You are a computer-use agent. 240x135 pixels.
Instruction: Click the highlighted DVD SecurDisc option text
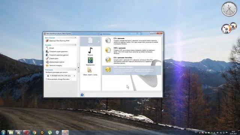(x=133, y=70)
